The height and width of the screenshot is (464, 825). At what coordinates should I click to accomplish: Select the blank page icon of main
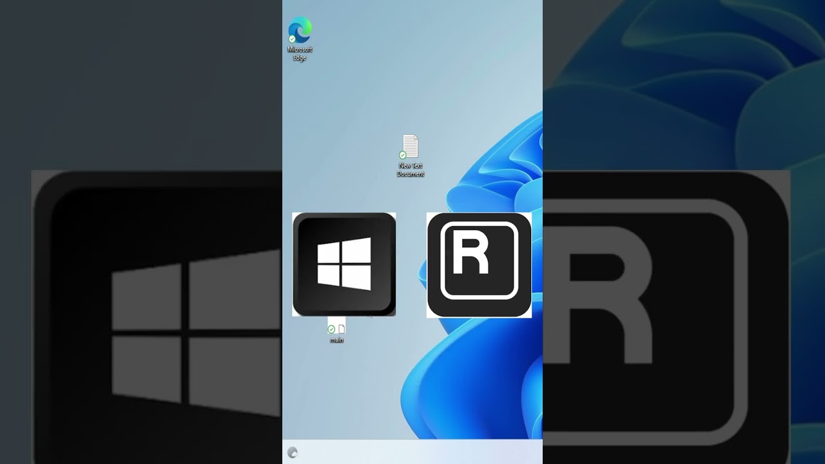click(342, 329)
